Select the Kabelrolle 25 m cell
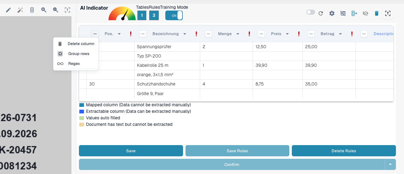 [x=167, y=66]
